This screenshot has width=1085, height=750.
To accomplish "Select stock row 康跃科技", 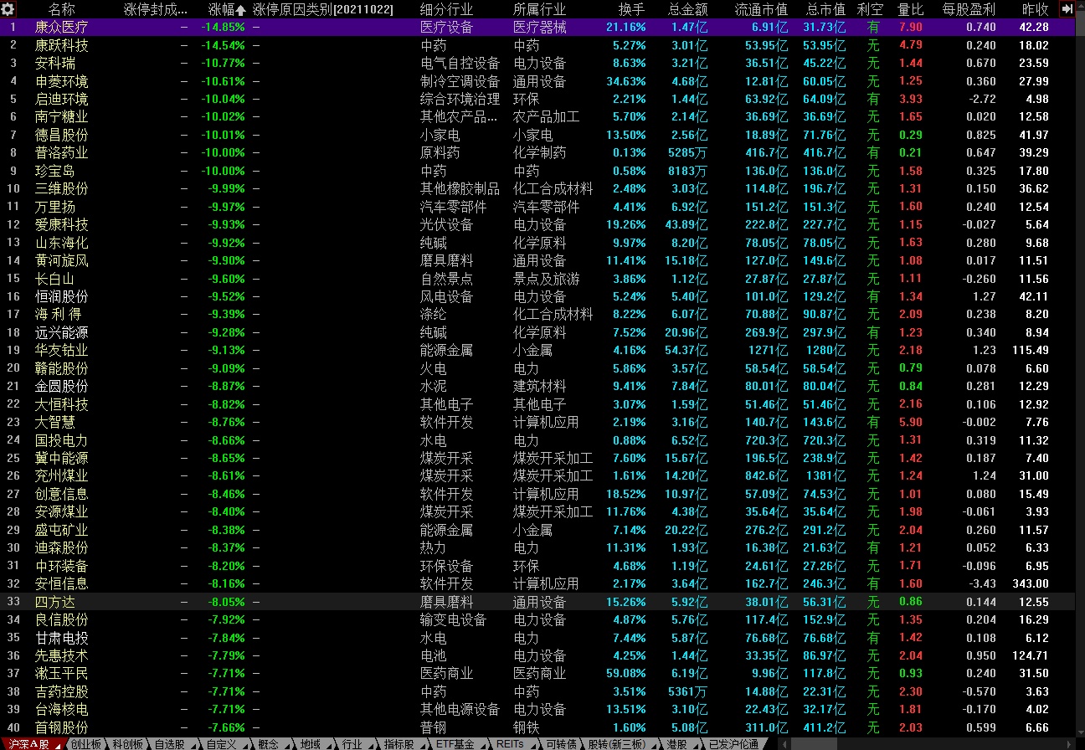I will [x=537, y=45].
